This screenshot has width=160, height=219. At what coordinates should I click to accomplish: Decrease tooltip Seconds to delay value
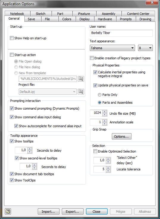point(30,152)
